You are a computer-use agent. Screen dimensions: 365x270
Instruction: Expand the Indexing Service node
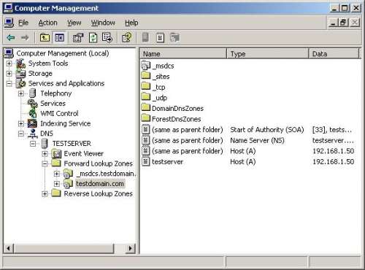coord(21,123)
